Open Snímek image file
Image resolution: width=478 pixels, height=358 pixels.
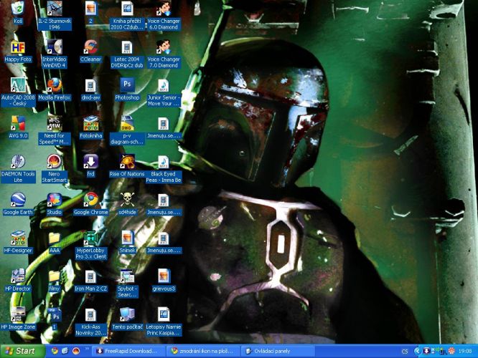point(127,243)
